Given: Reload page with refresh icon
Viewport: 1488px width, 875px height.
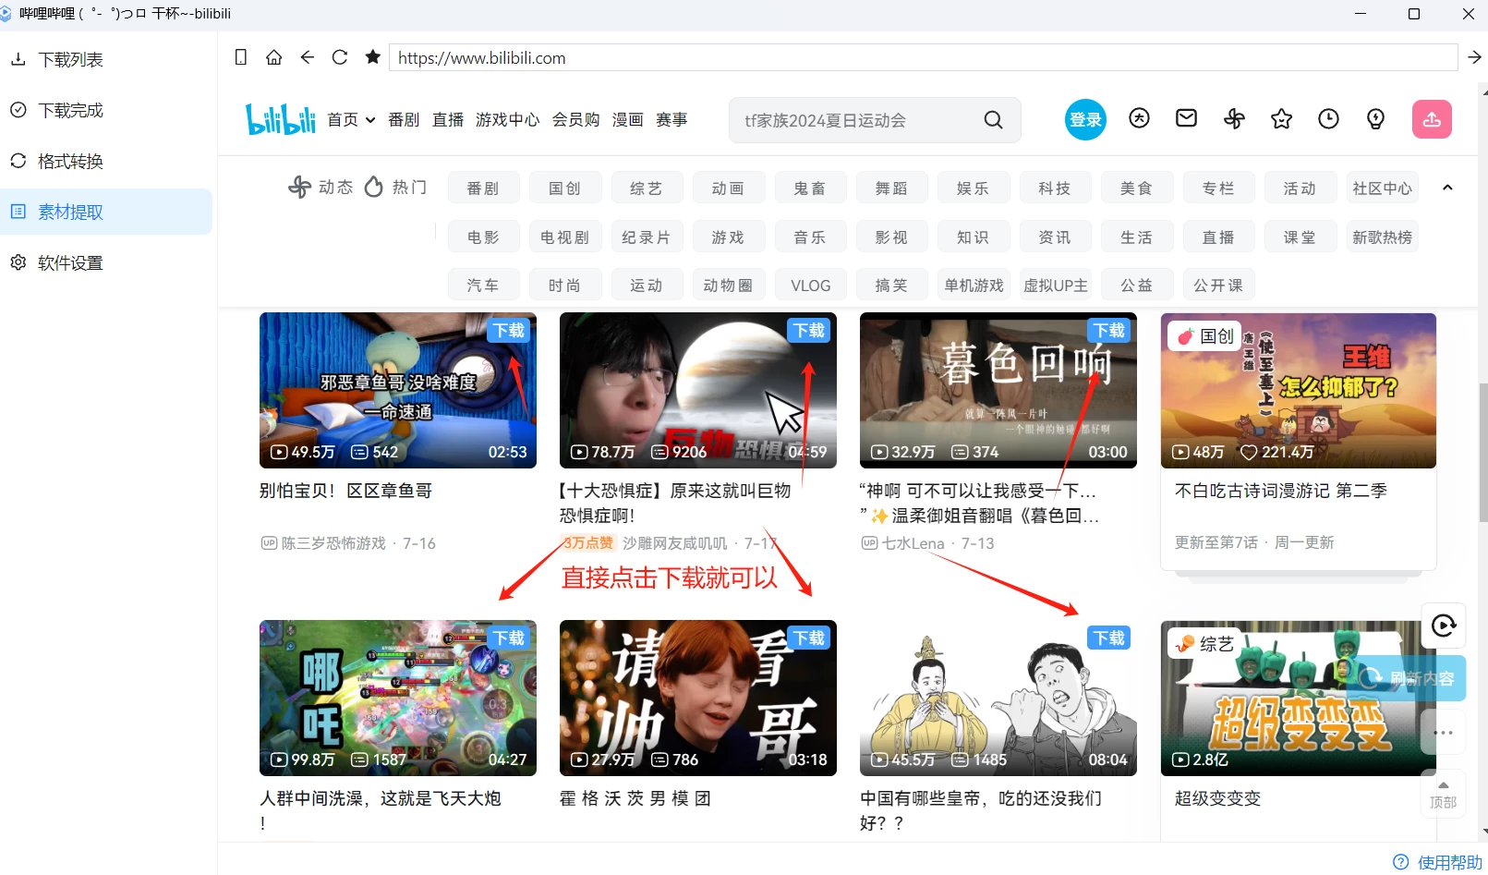Looking at the screenshot, I should coord(340,57).
